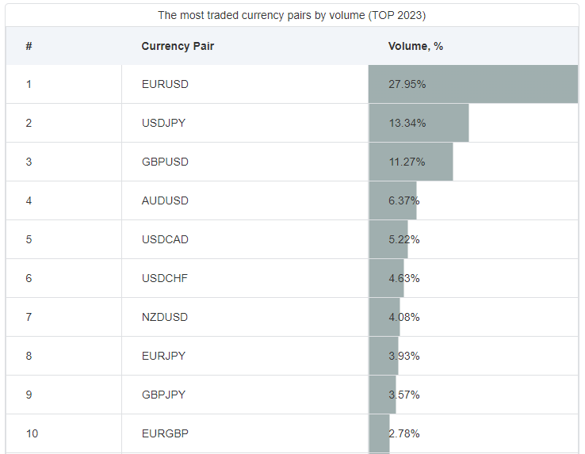Select the EURGBP pair cell
The height and width of the screenshot is (454, 585).
(165, 433)
